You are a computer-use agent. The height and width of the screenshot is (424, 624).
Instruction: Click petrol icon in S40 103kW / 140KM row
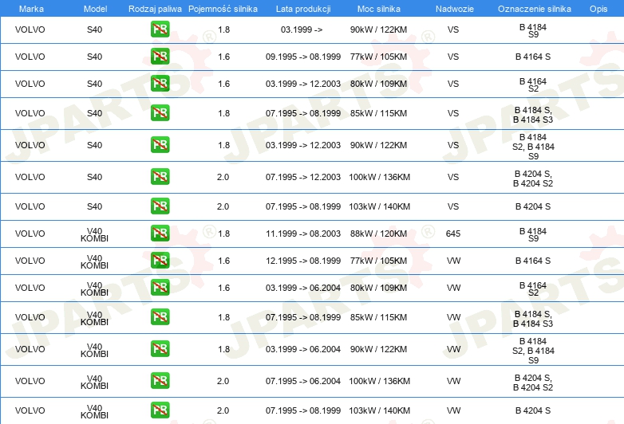(160, 206)
